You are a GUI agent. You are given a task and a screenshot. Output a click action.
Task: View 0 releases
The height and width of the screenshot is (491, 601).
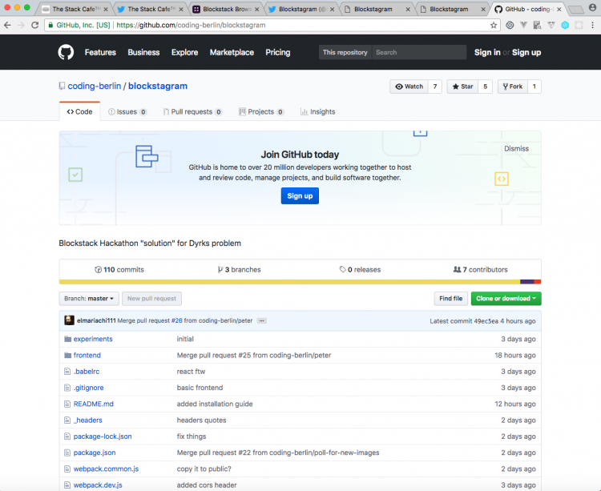click(360, 270)
